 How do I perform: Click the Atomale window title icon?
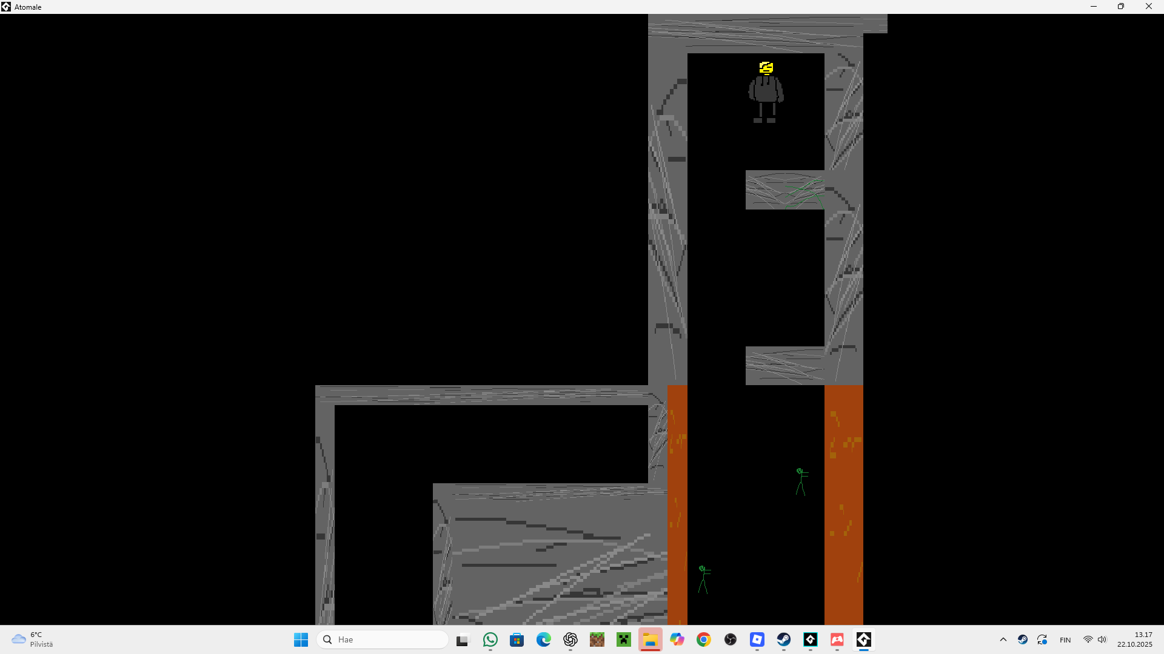[x=6, y=7]
